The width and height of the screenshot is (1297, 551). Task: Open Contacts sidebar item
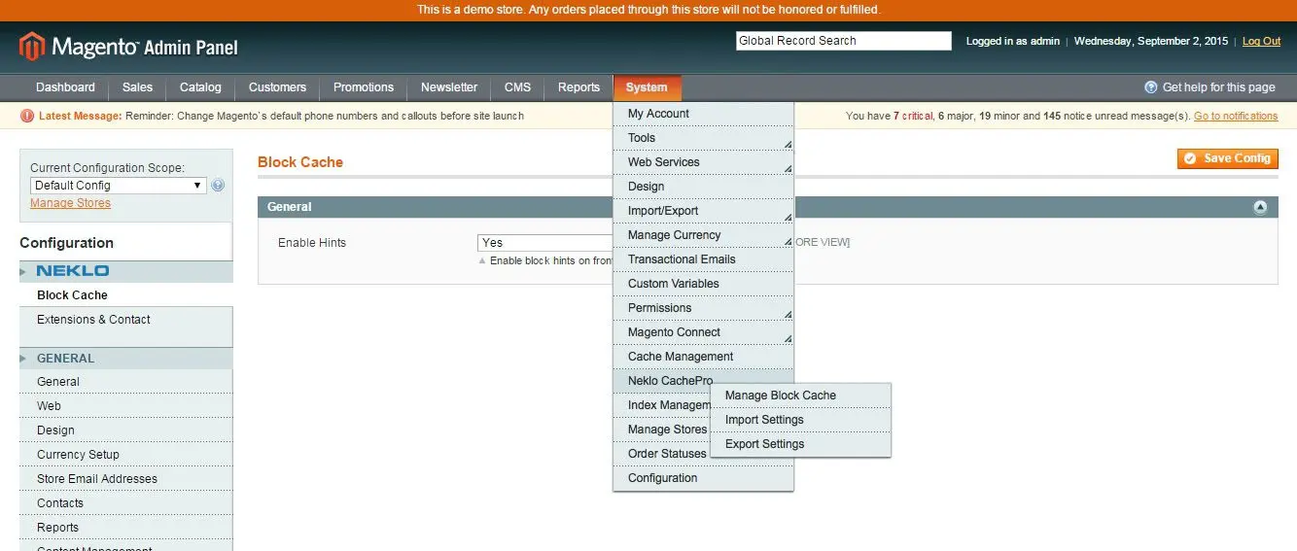click(x=125, y=503)
